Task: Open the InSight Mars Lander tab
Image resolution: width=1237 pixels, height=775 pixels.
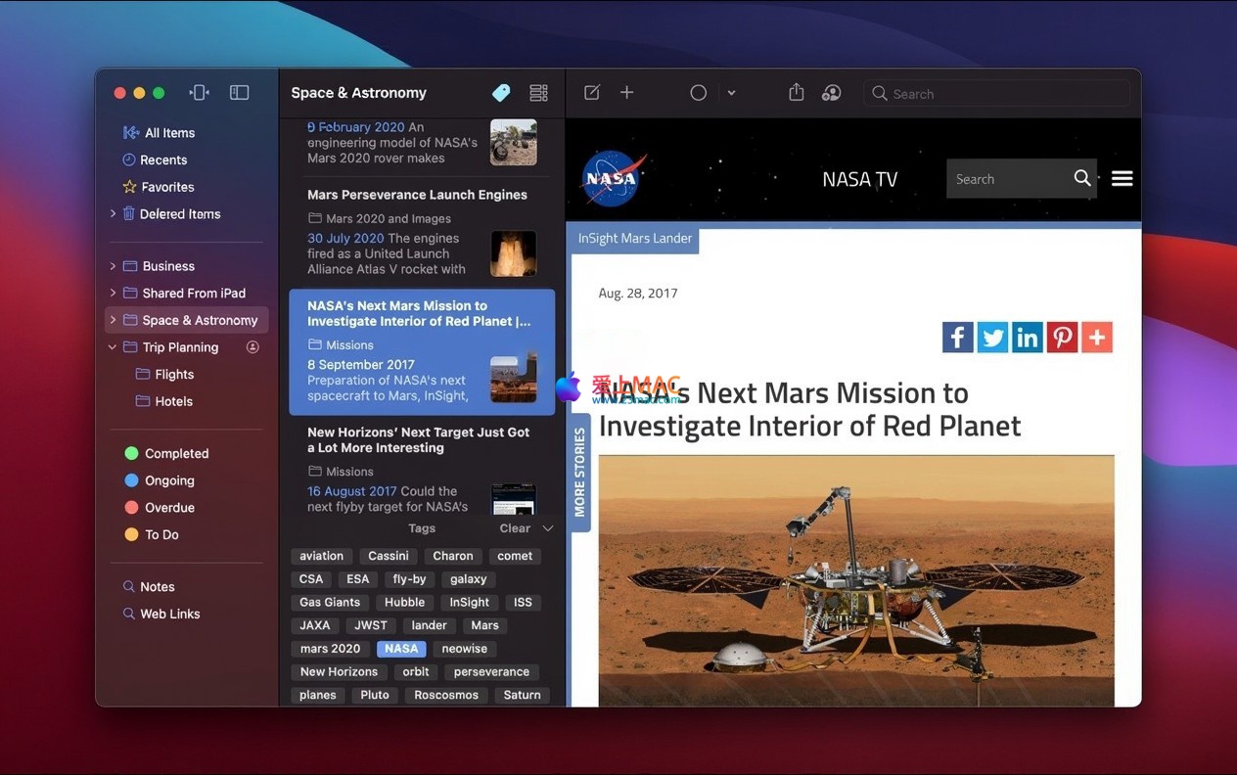Action: pos(634,239)
